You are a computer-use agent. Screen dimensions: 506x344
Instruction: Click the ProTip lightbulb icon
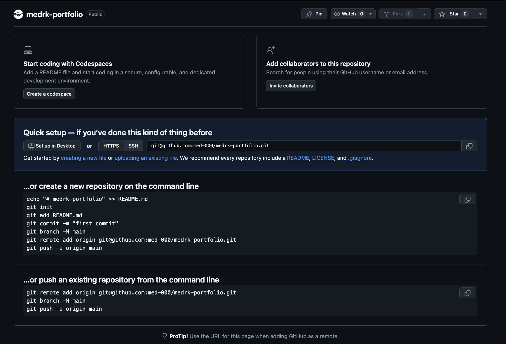(x=165, y=336)
